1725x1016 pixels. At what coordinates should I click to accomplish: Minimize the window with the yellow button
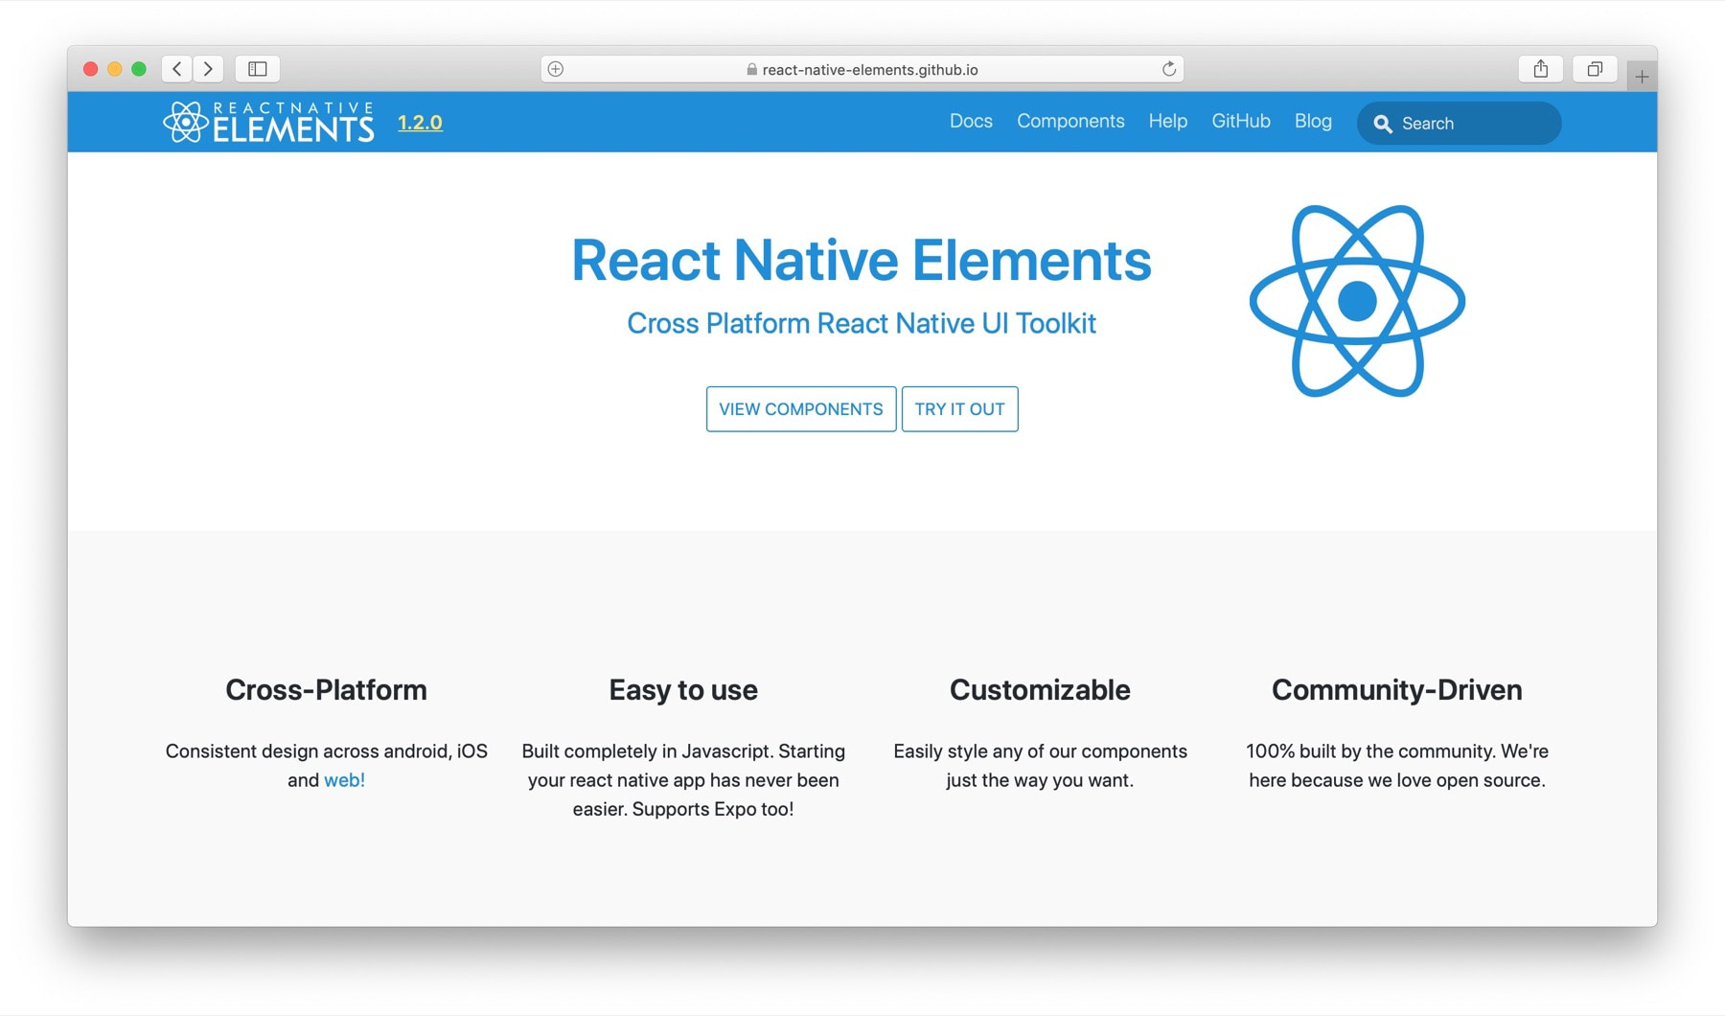[114, 69]
